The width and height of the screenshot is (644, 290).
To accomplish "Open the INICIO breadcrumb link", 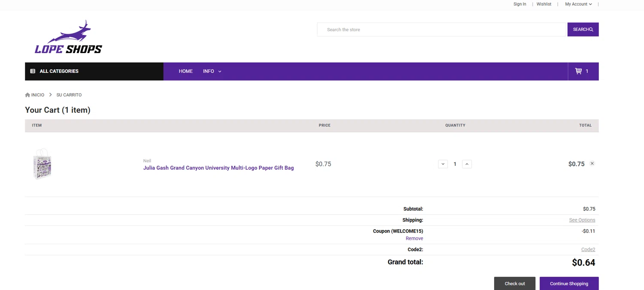I will point(37,95).
